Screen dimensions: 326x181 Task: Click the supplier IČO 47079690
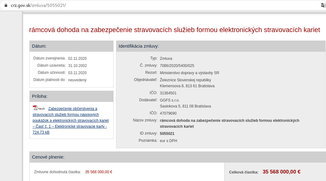point(168,113)
